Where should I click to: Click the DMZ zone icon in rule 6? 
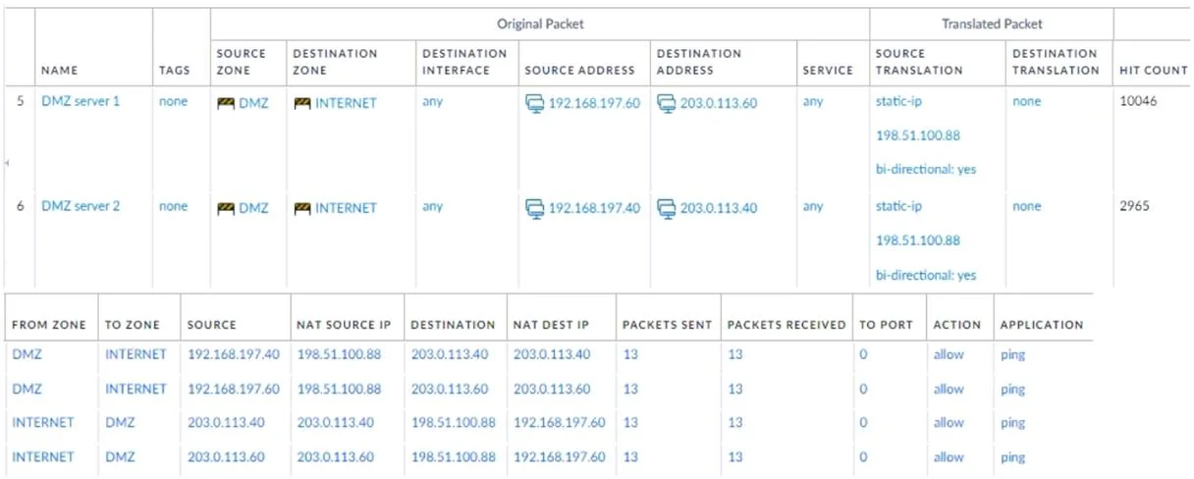[226, 208]
